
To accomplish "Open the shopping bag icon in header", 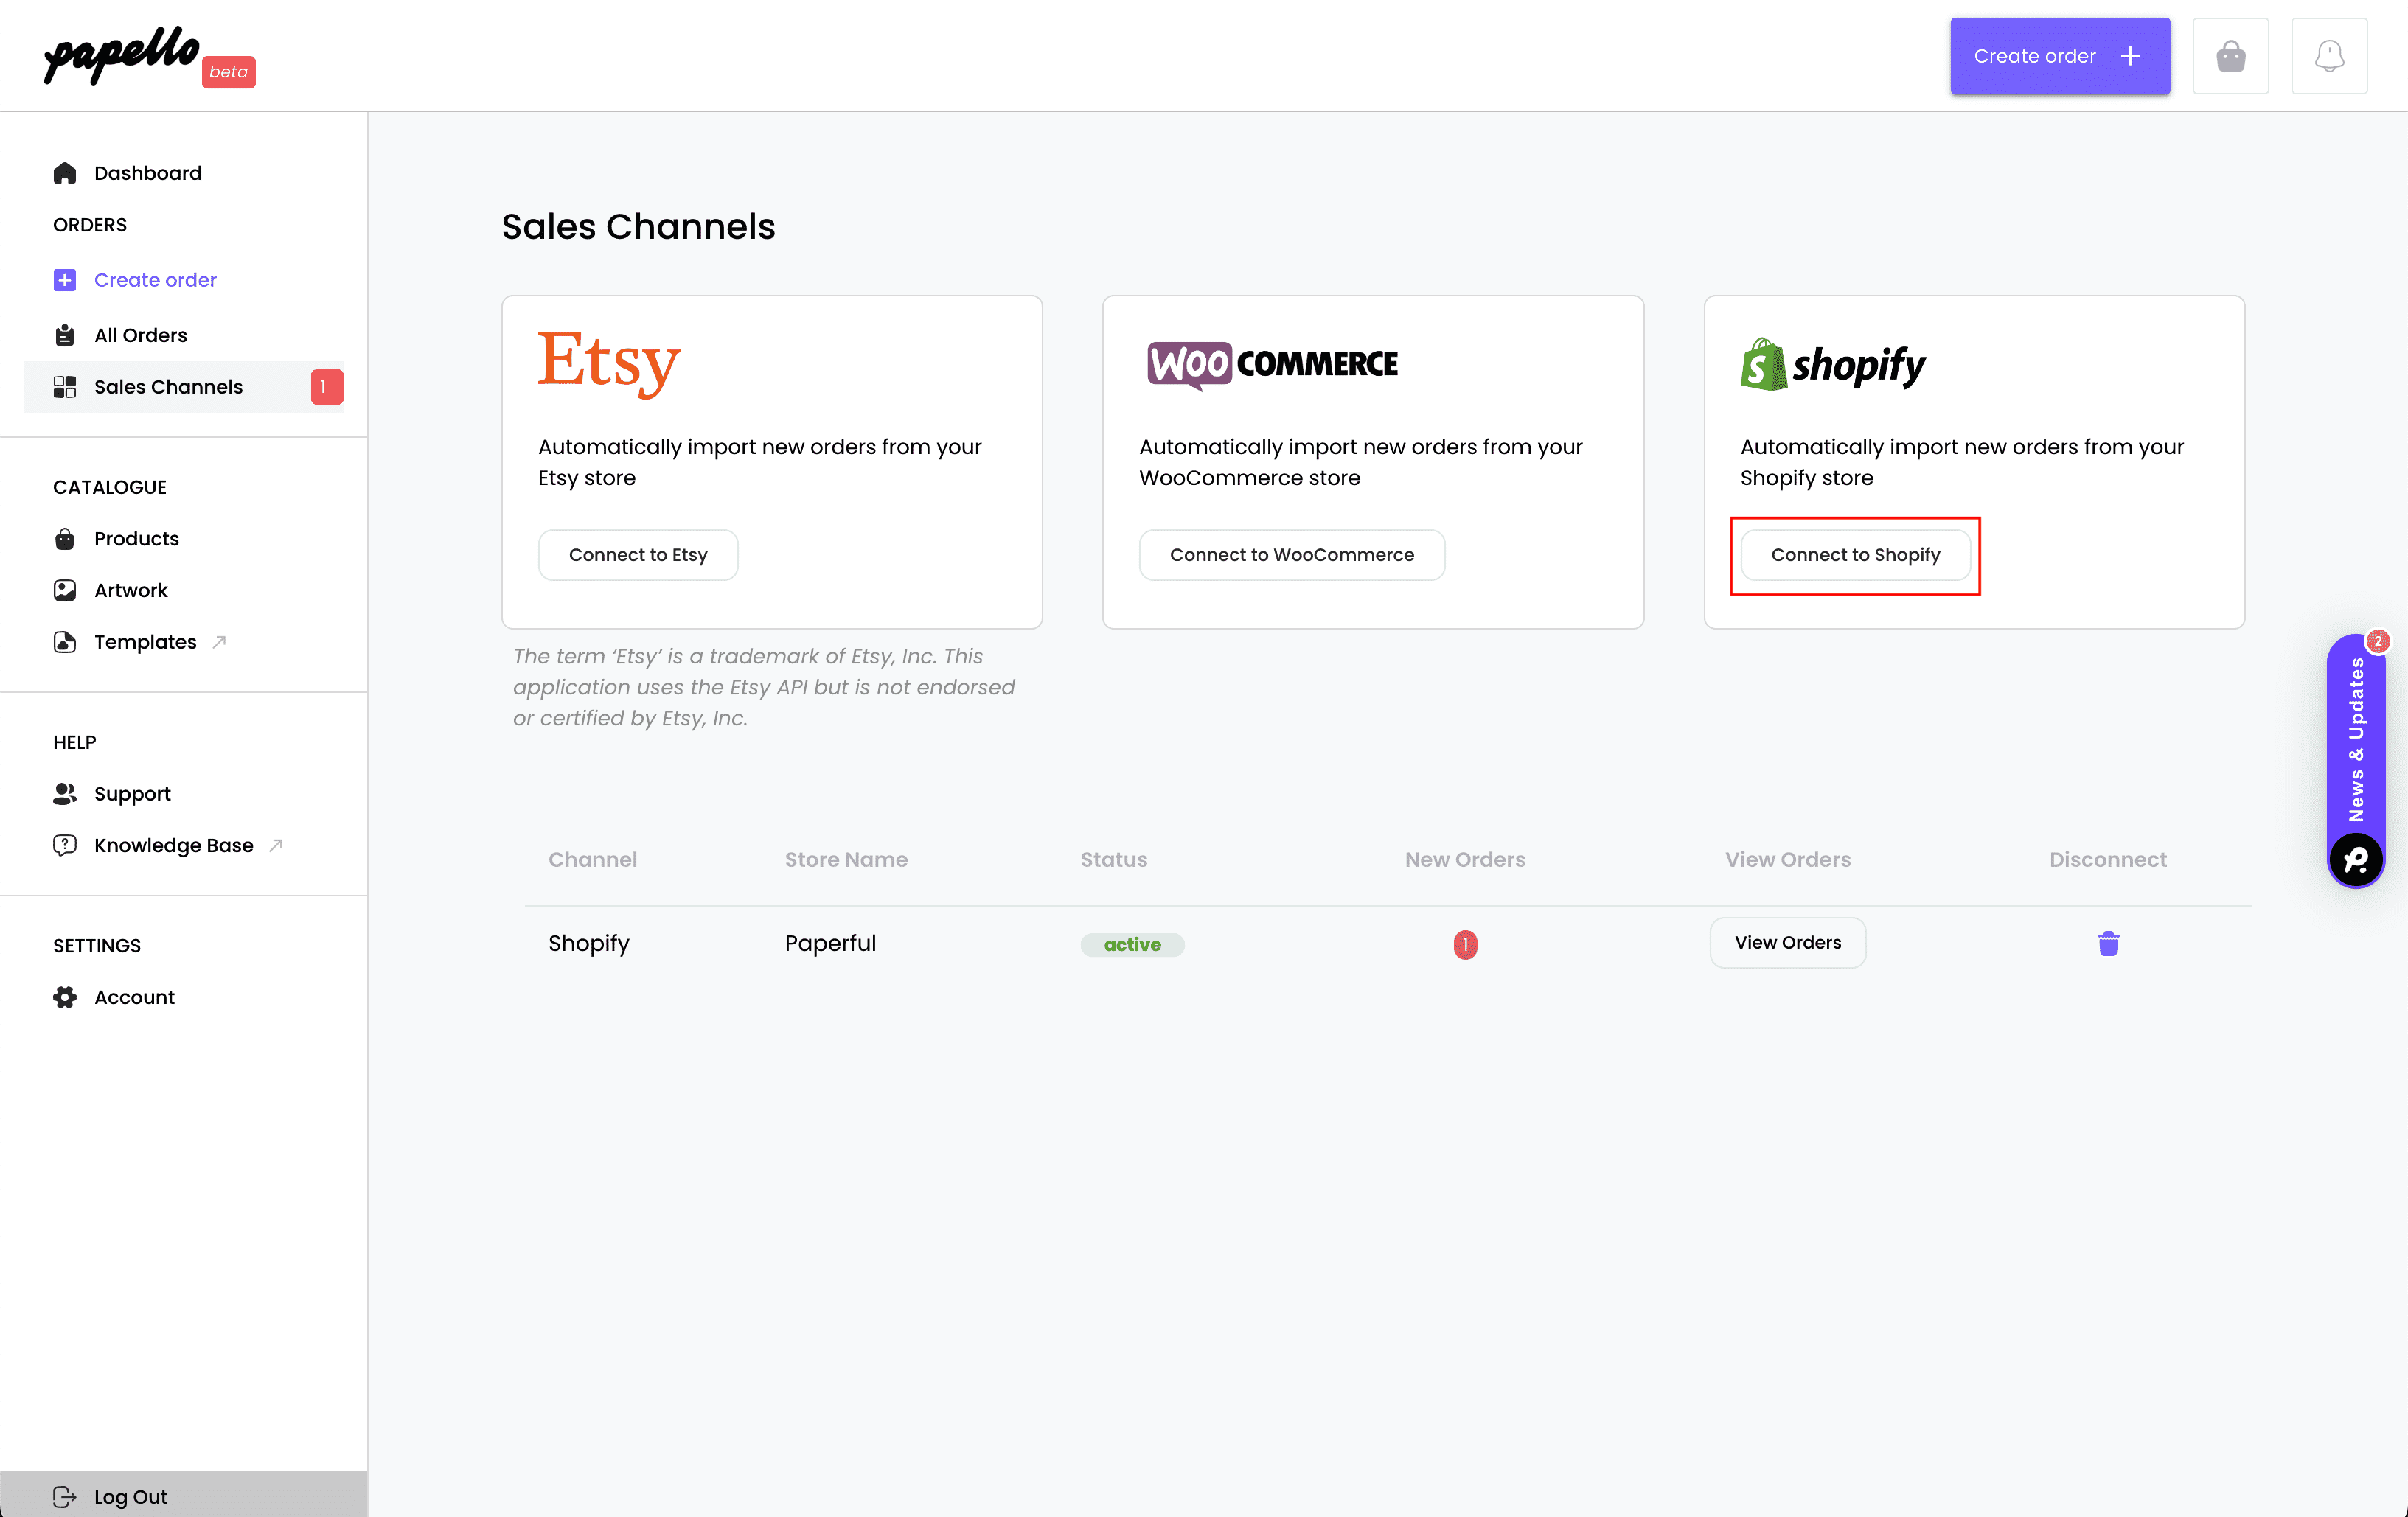I will (x=2230, y=56).
